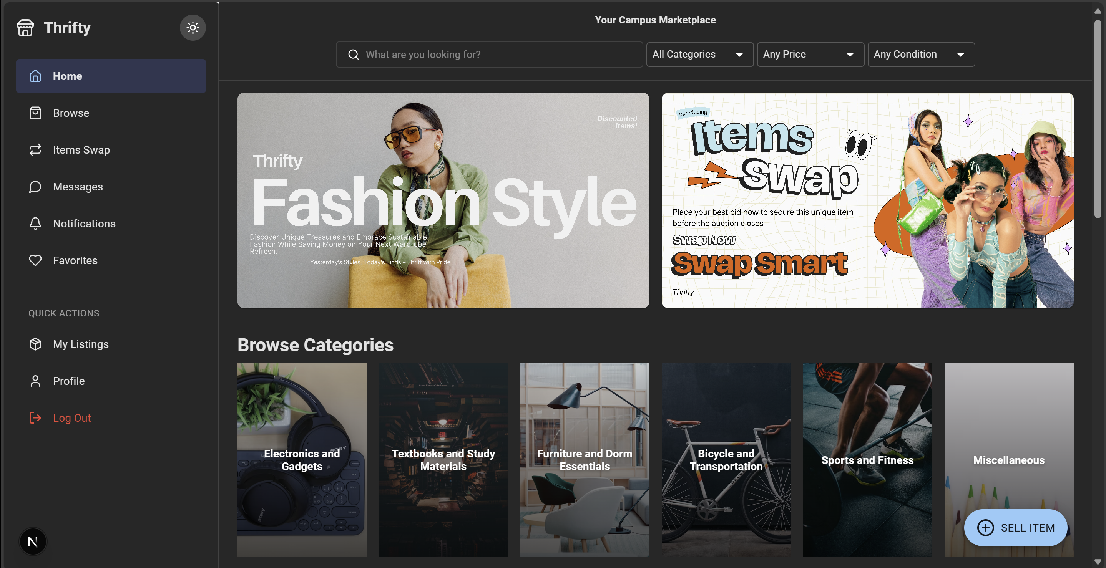Click the Items Swap arrows icon
This screenshot has height=568, width=1106.
click(35, 150)
